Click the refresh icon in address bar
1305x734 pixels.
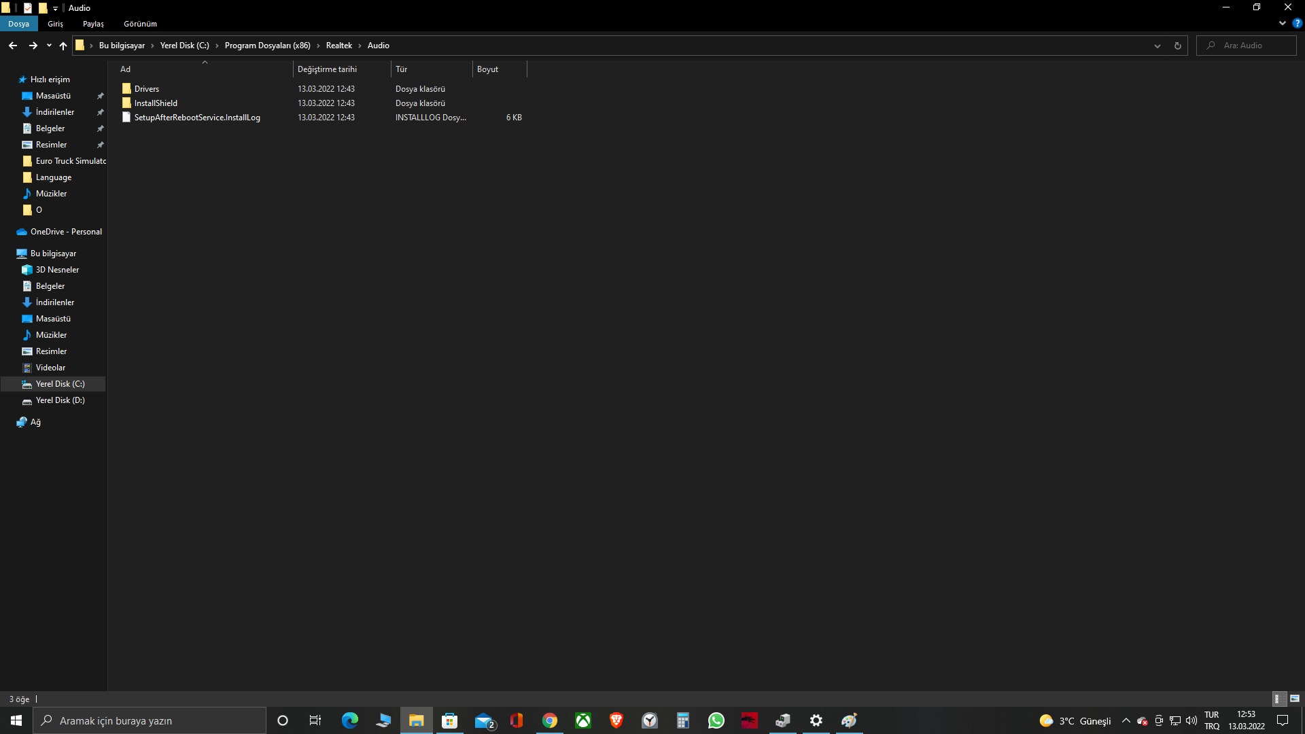1177,46
